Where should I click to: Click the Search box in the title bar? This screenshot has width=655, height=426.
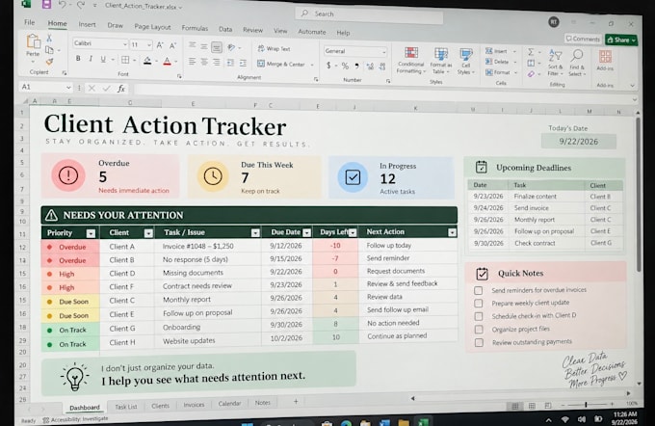(369, 14)
